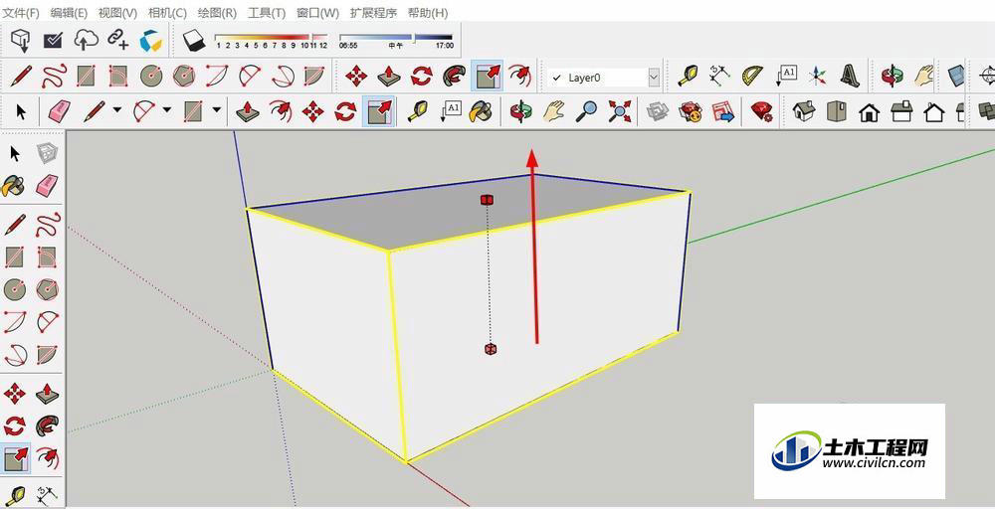This screenshot has height=509, width=995.
Task: Select the Axes tool
Action: pos(818,77)
